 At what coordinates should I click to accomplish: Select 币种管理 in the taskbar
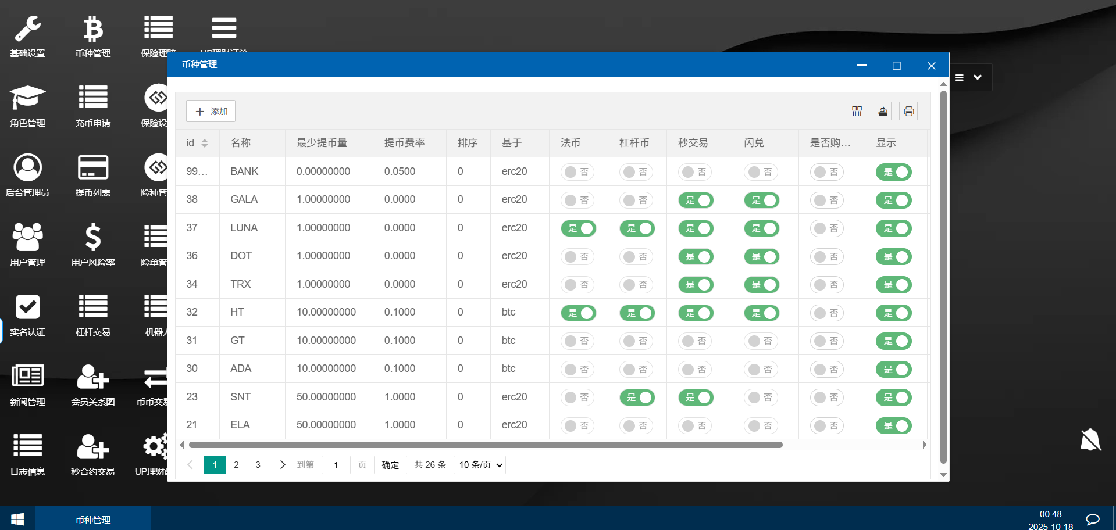tap(93, 520)
